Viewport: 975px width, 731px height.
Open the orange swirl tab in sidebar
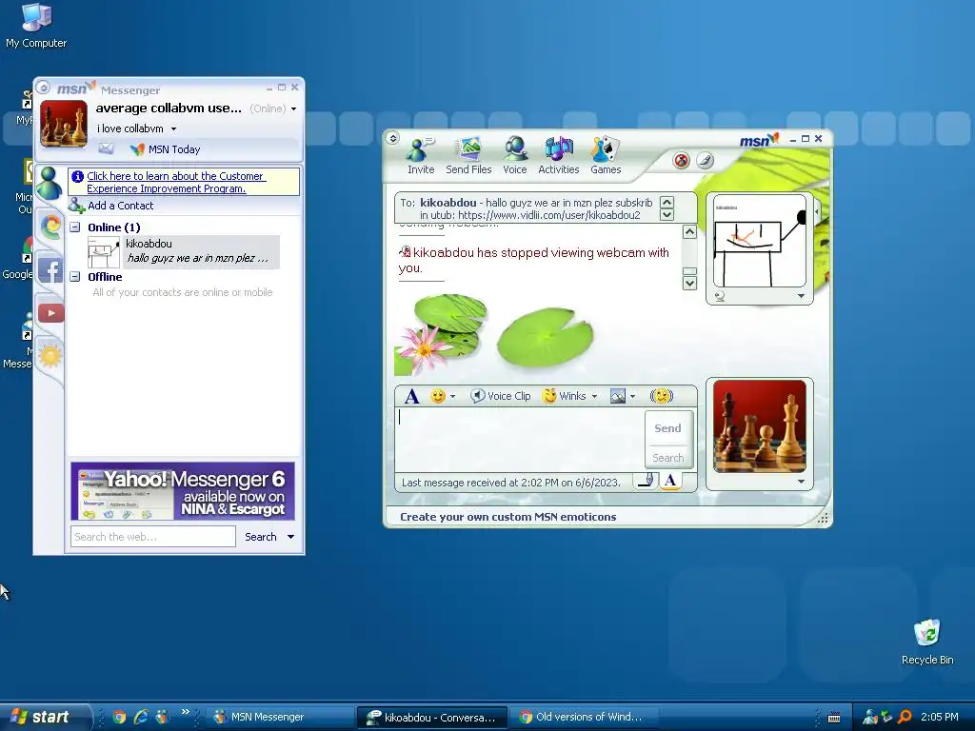[x=50, y=227]
